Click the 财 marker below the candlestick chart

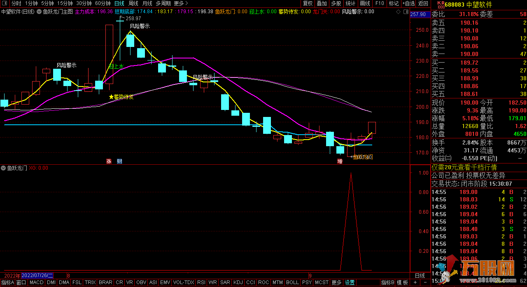(x=119, y=161)
